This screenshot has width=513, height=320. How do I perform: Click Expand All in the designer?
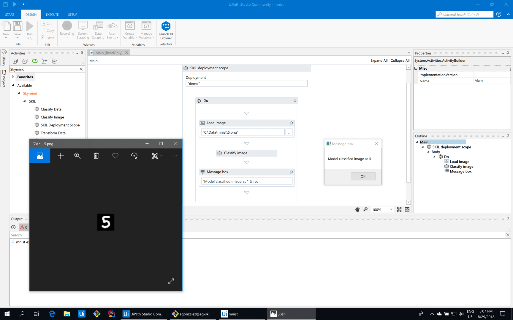coord(379,60)
